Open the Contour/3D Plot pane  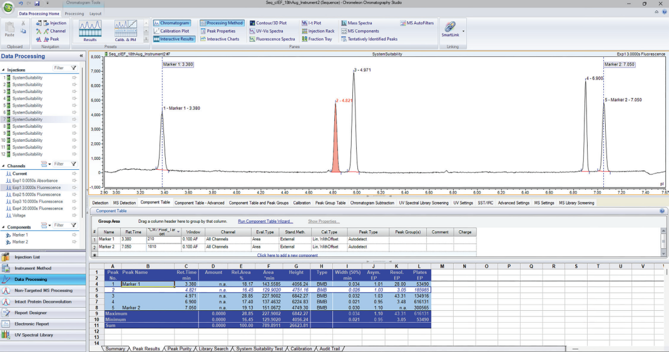point(272,23)
